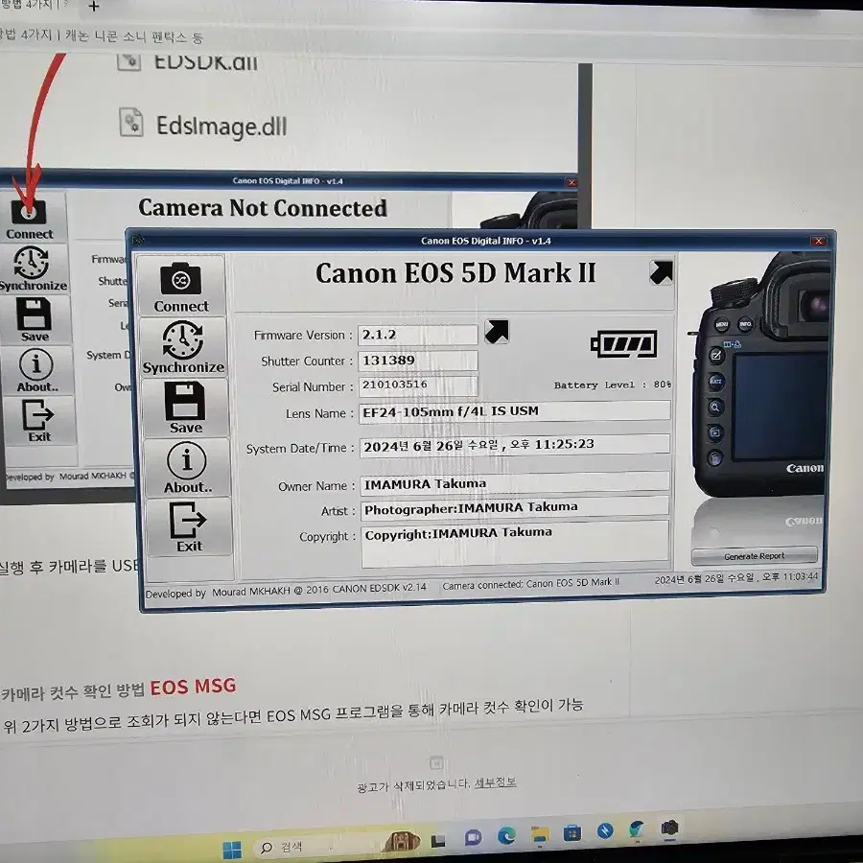This screenshot has height=863, width=863.
Task: Click the Synchronize clock icon in the front window
Action: click(x=183, y=339)
